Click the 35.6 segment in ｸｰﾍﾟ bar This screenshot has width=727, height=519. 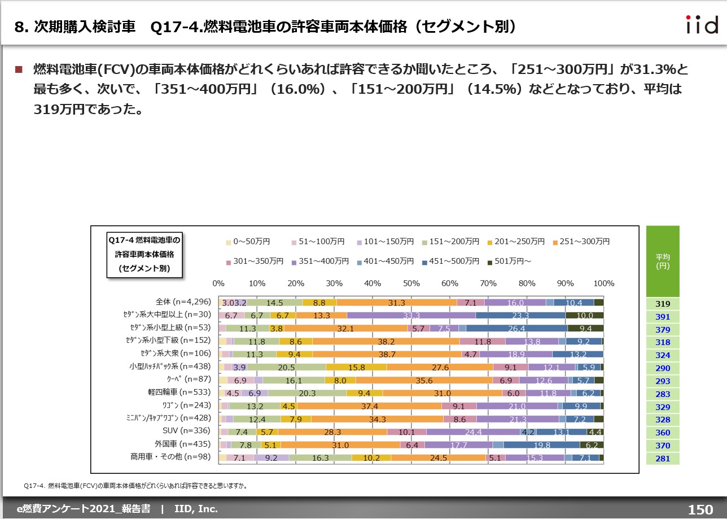[x=423, y=380]
